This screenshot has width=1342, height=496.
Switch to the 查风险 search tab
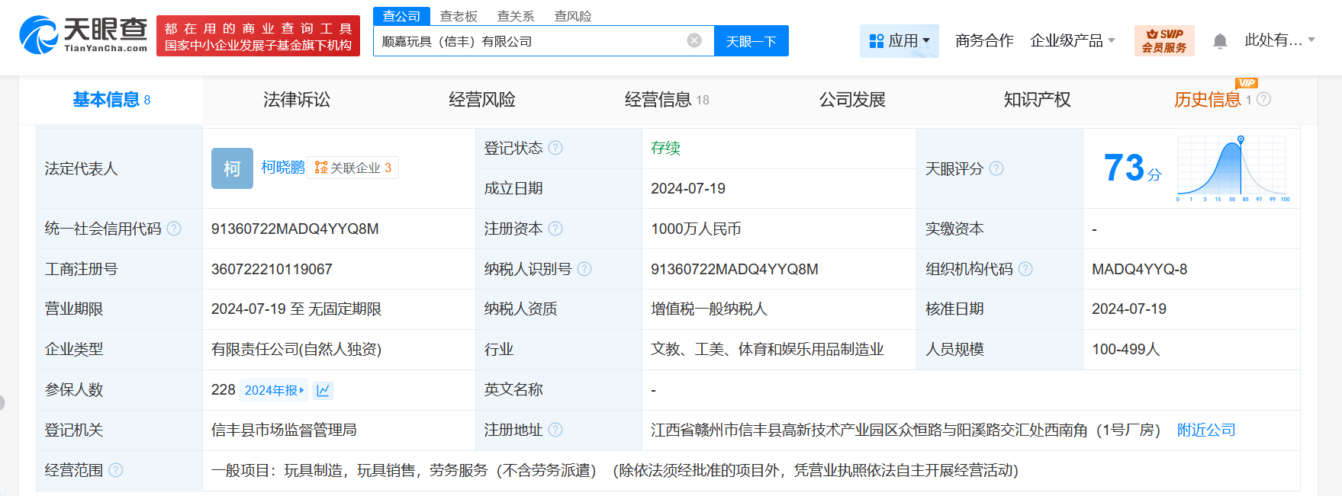[x=573, y=16]
